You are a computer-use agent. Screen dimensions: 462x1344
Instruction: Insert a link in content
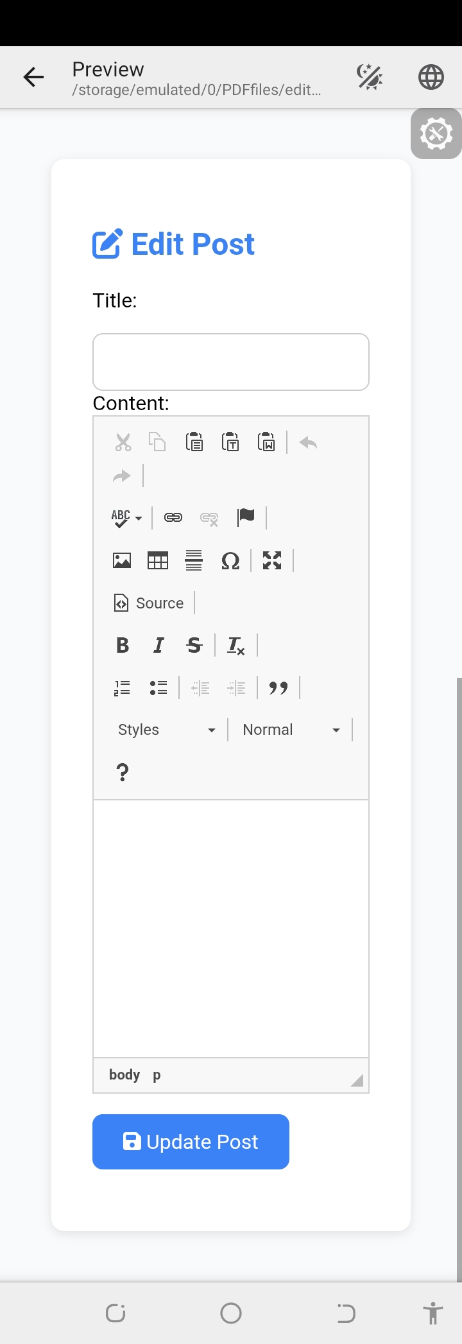point(173,517)
